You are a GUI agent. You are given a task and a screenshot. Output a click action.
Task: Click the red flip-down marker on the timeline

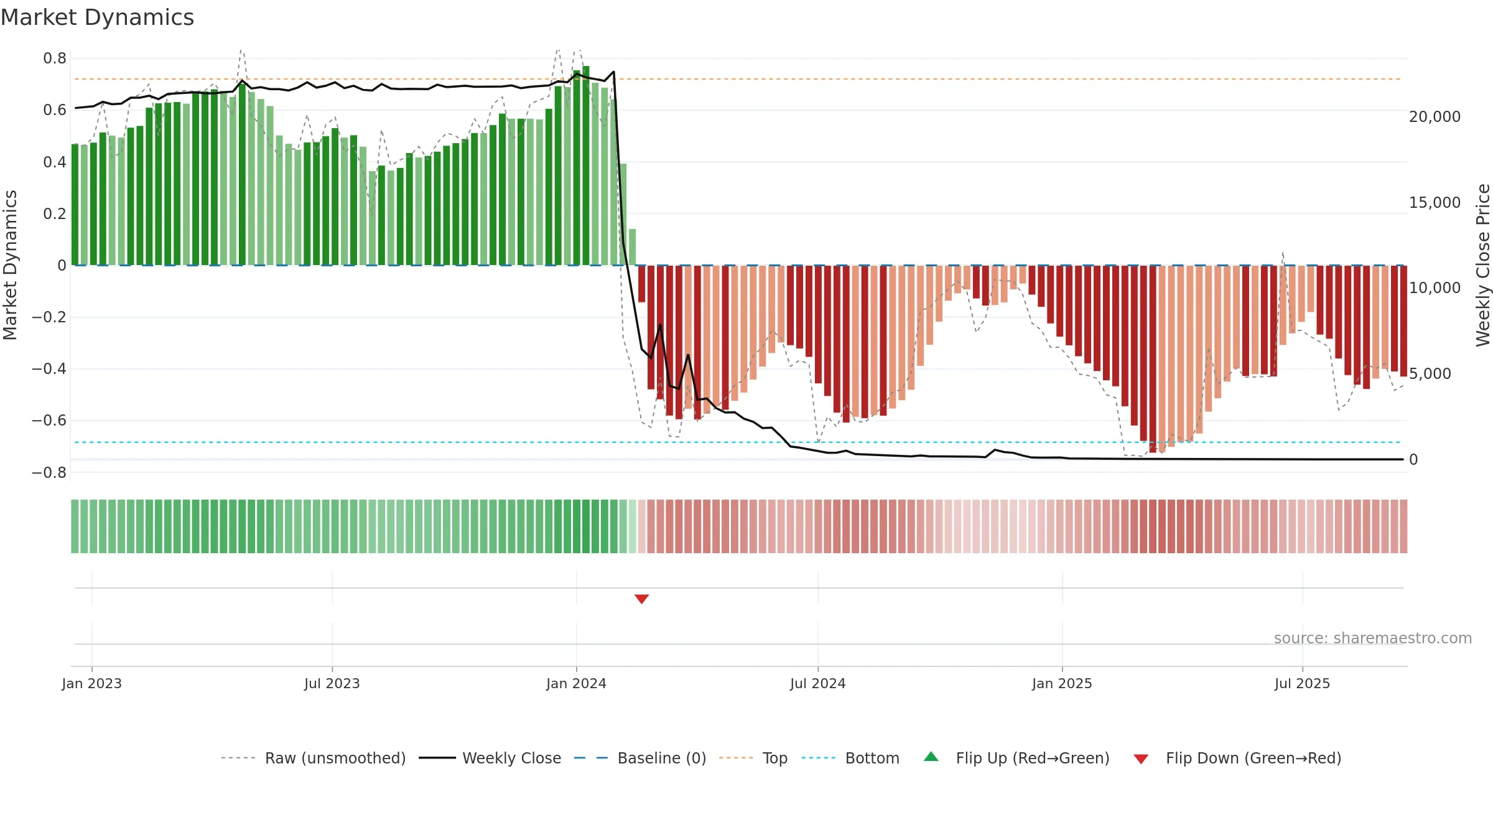(641, 599)
